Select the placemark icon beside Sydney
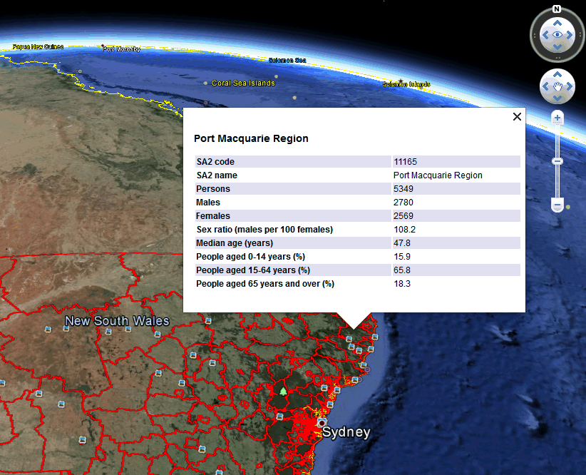This screenshot has height=475, width=586. click(x=322, y=424)
